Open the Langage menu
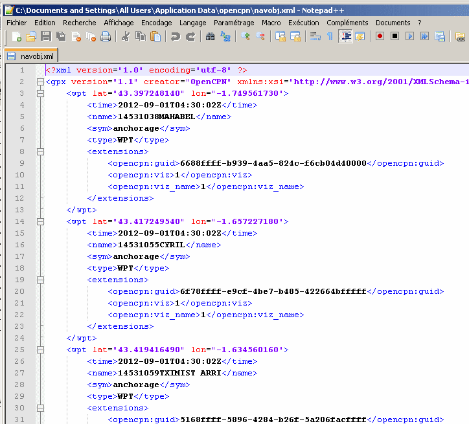The width and height of the screenshot is (469, 424). pyautogui.click(x=192, y=23)
